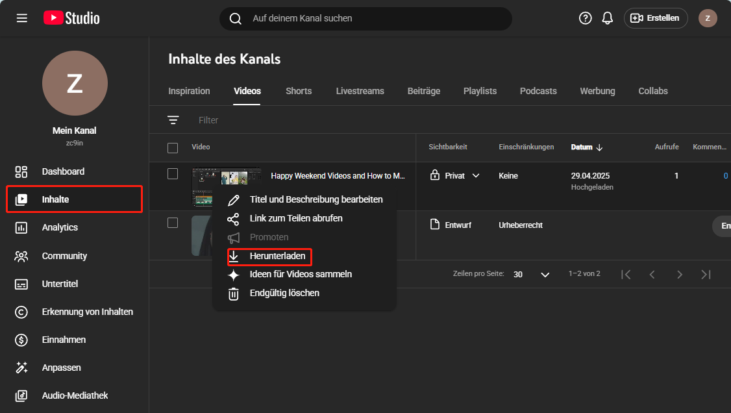Screen dimensions: 731x413
Task: Check the draft video checkbox
Action: [x=173, y=223]
